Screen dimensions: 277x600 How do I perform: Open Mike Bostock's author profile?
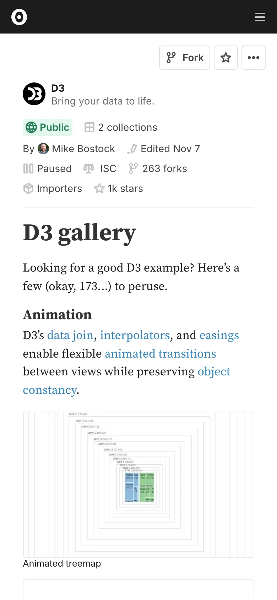[83, 149]
